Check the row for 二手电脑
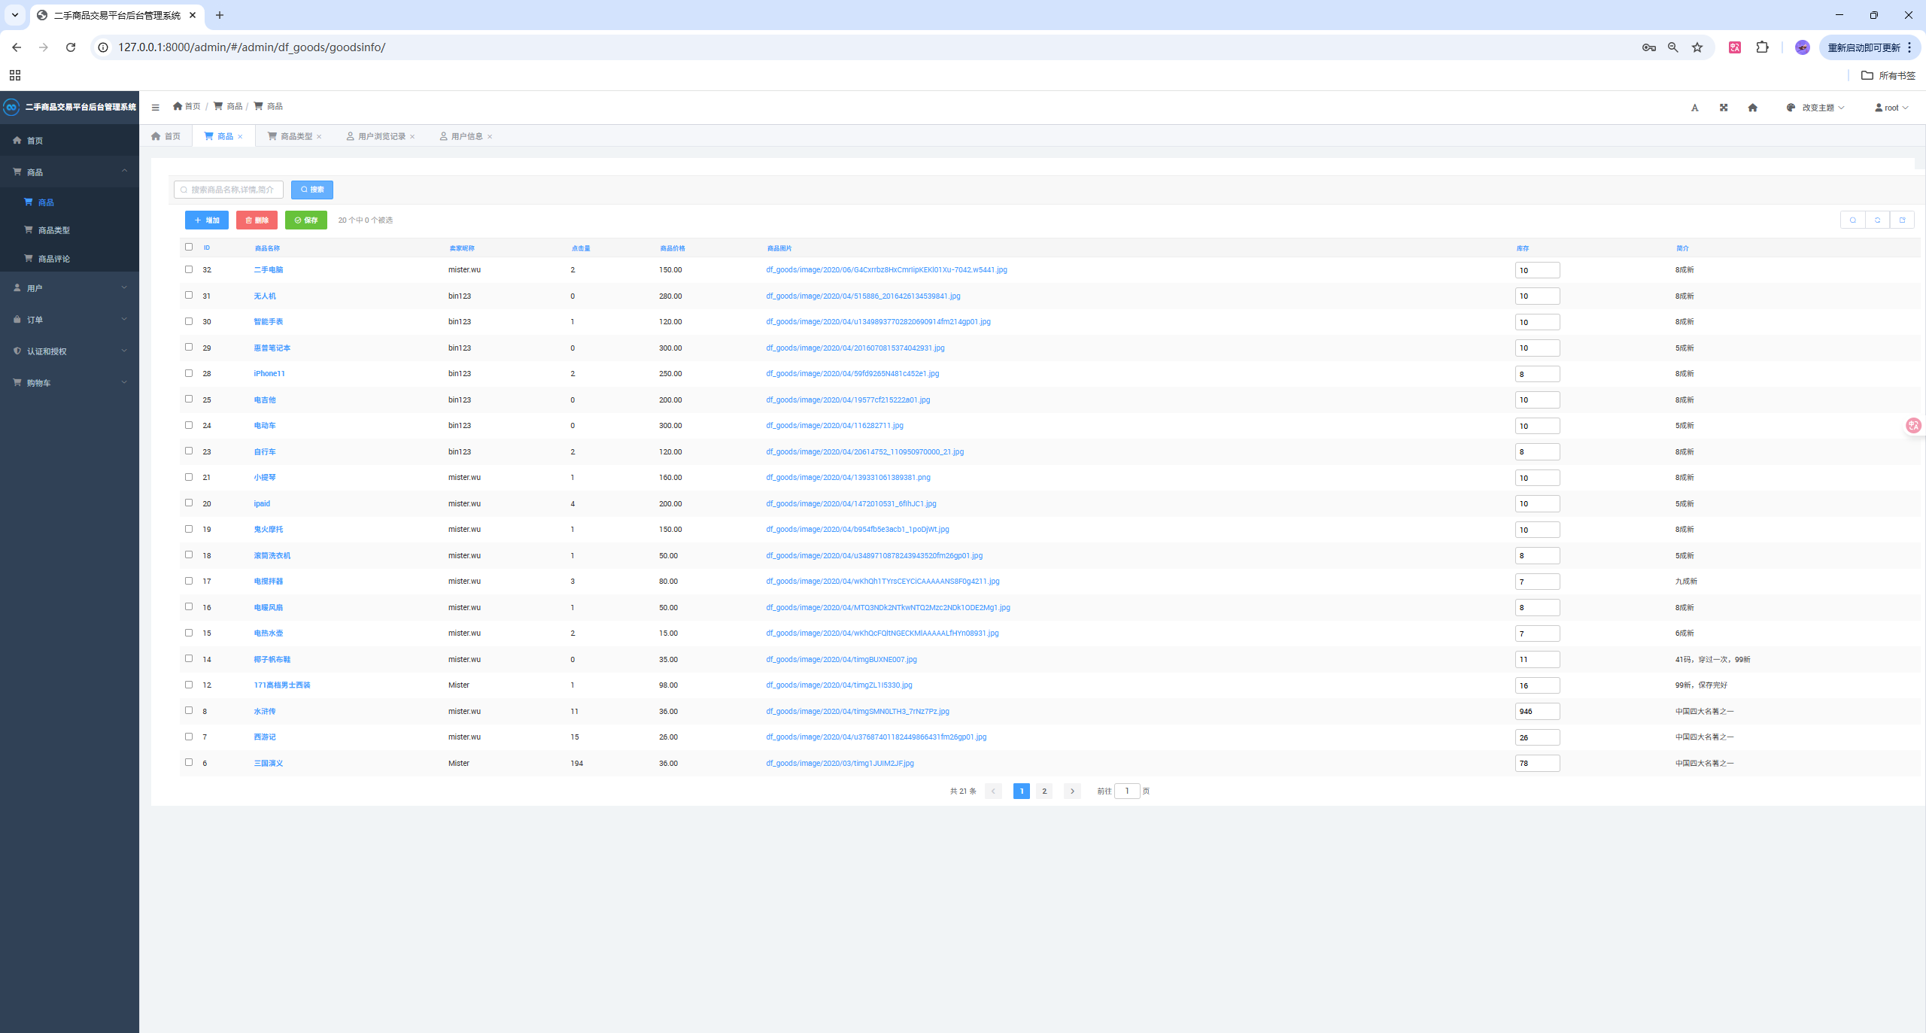1926x1033 pixels. pyautogui.click(x=189, y=269)
